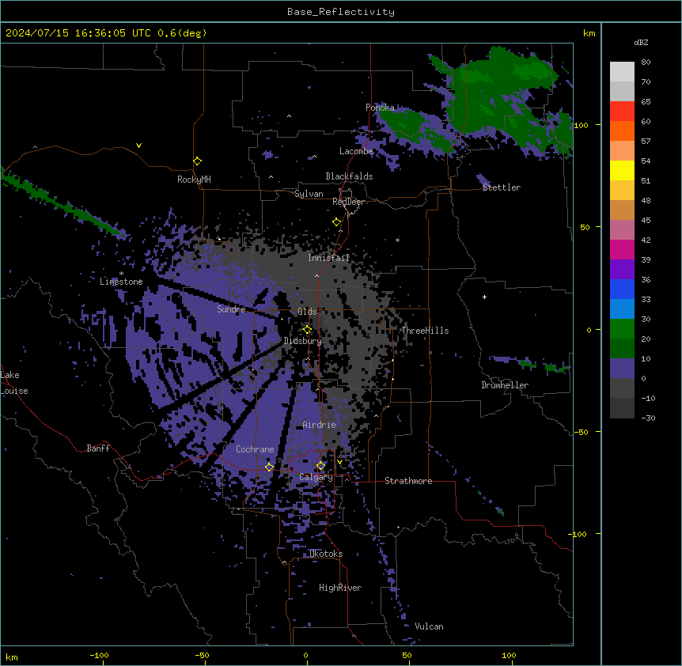The image size is (682, 666).
Task: Select the light blue 33 dBZ legend swatch
Action: 622,308
